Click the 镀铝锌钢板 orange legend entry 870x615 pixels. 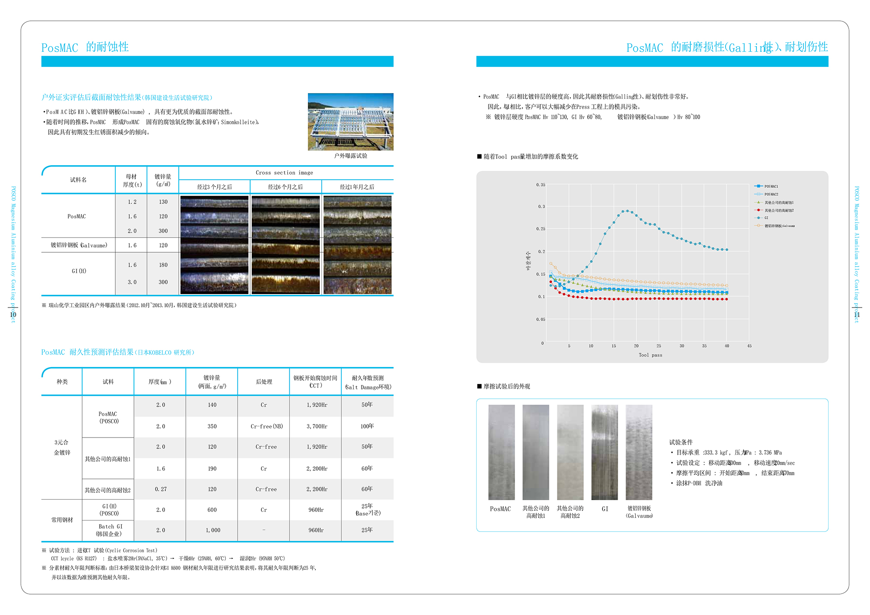tap(774, 226)
